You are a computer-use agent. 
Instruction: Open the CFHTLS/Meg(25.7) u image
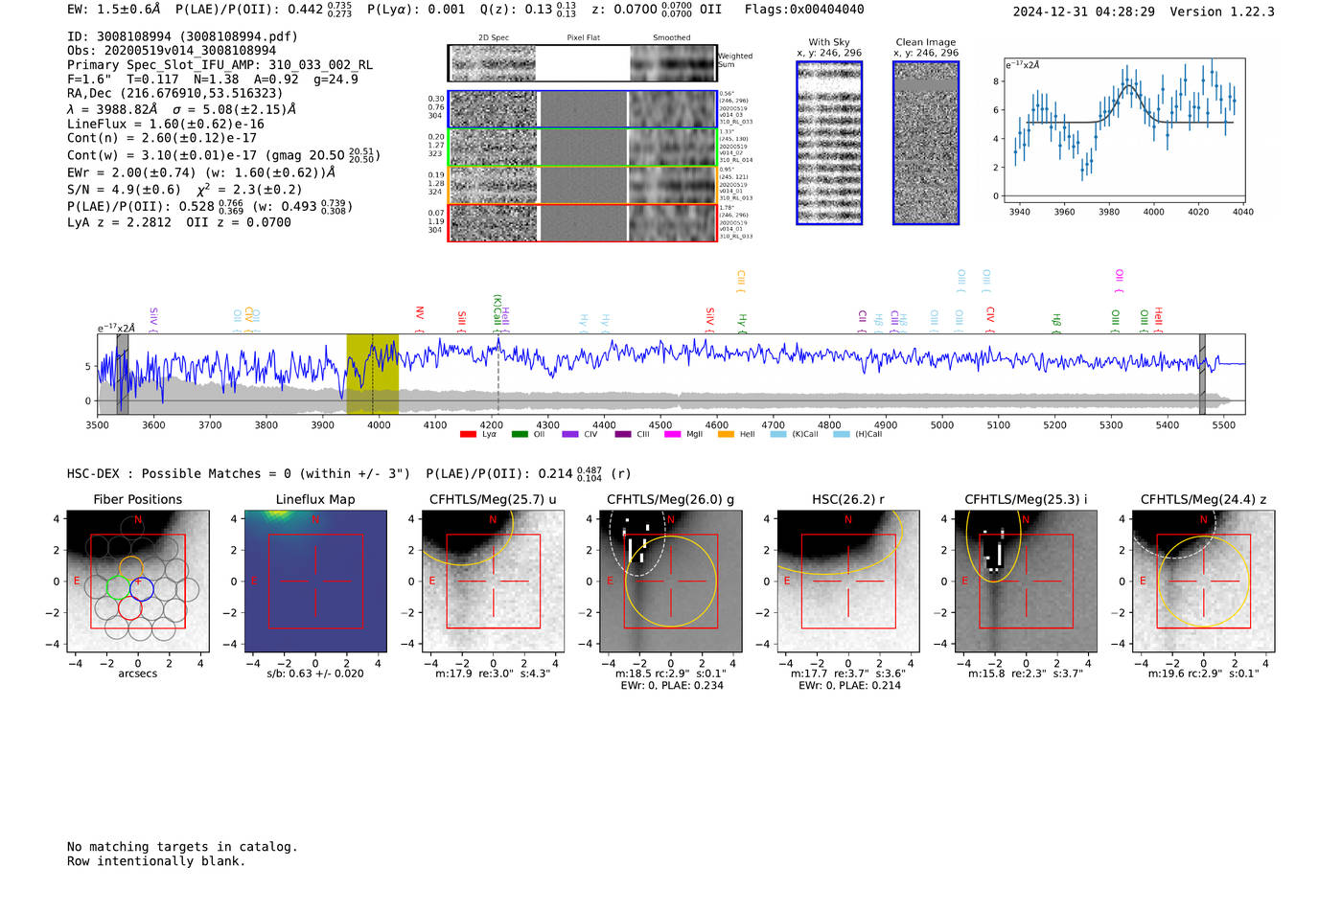tap(493, 581)
